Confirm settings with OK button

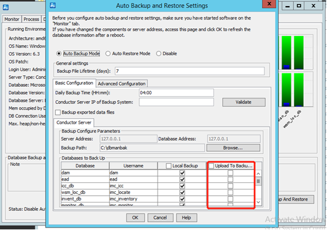tap(135, 218)
